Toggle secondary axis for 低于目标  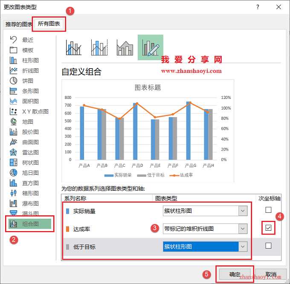click(268, 246)
